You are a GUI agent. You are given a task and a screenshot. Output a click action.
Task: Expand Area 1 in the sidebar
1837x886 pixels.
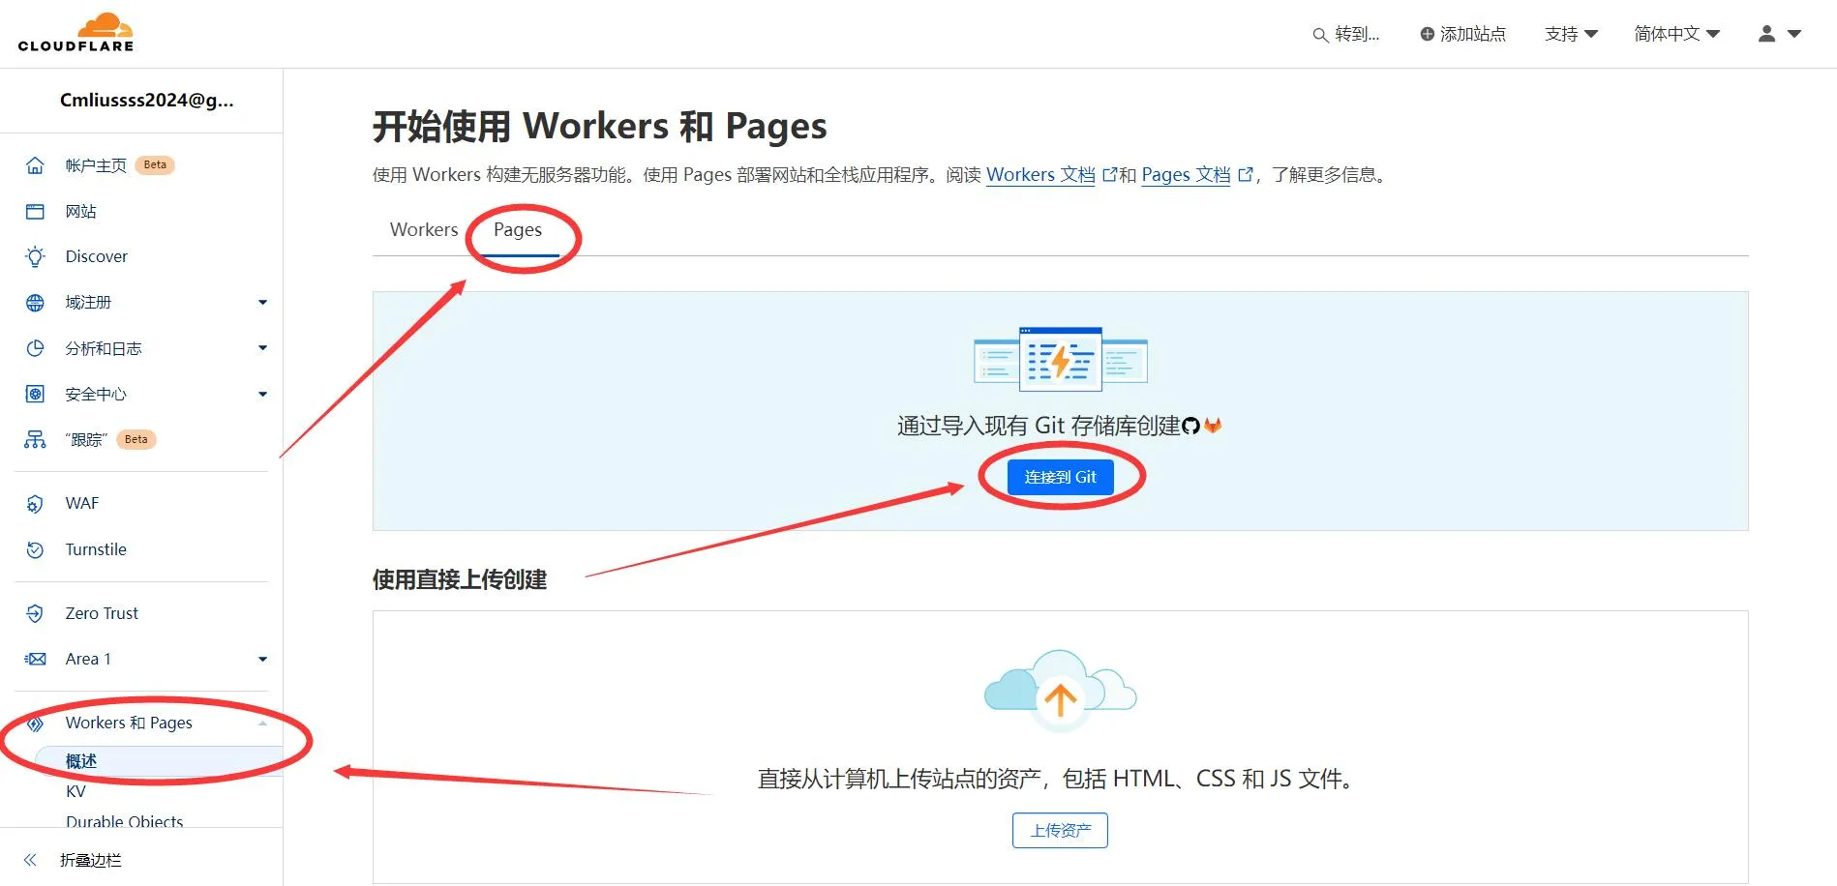261,659
